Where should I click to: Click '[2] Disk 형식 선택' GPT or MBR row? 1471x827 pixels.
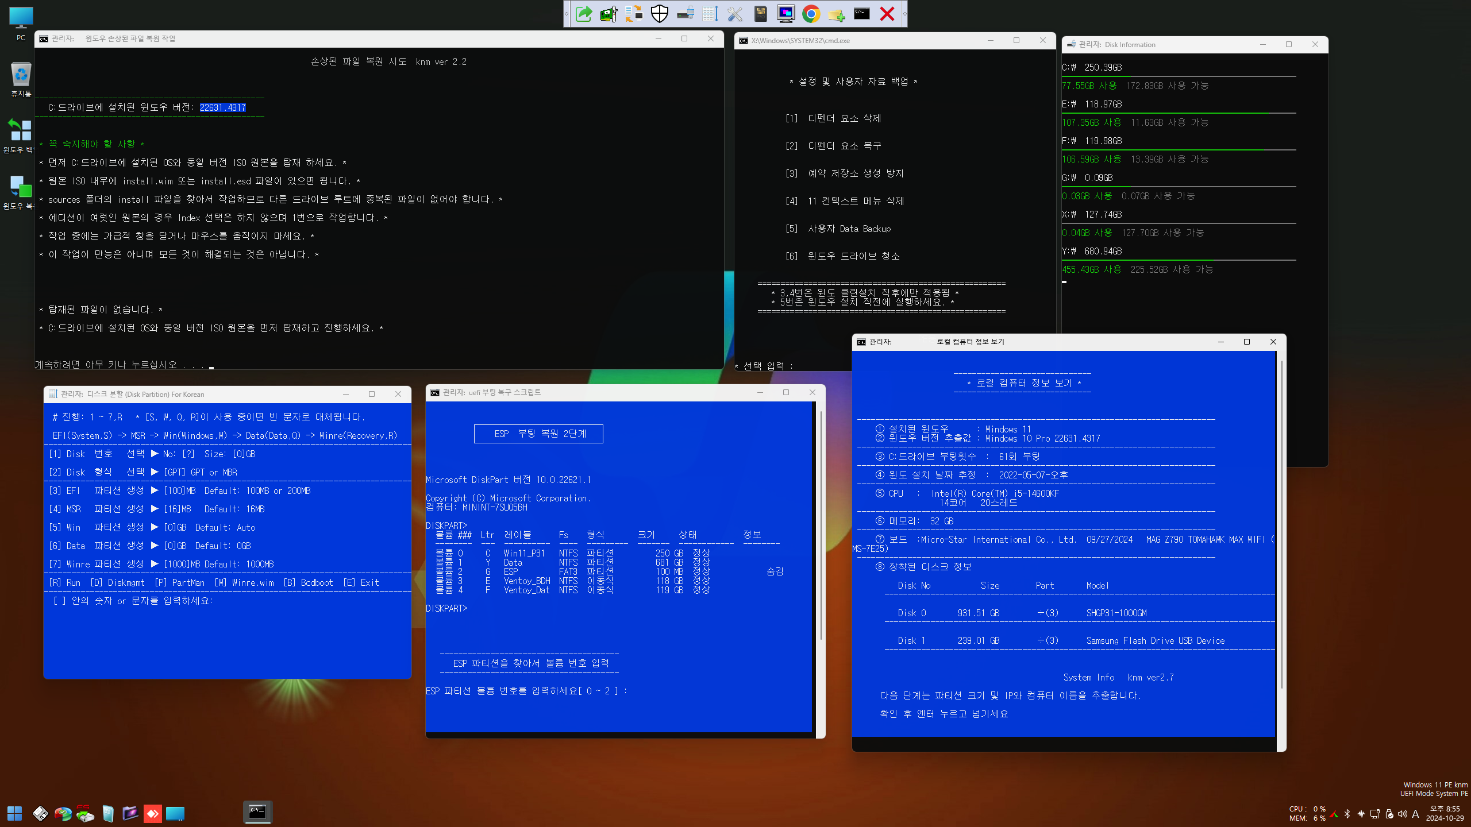click(x=143, y=472)
